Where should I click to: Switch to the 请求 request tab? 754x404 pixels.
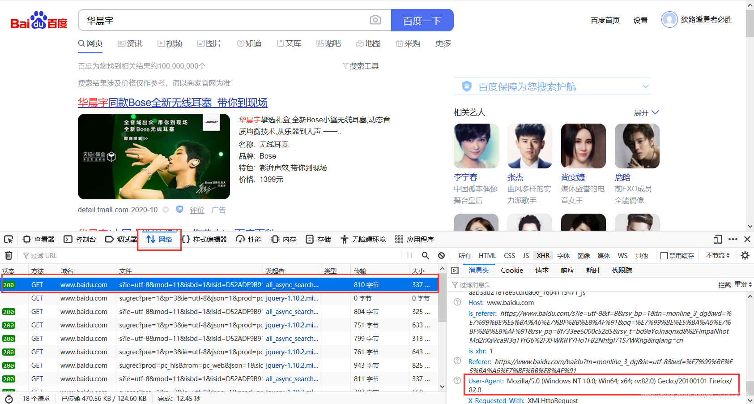coord(542,270)
